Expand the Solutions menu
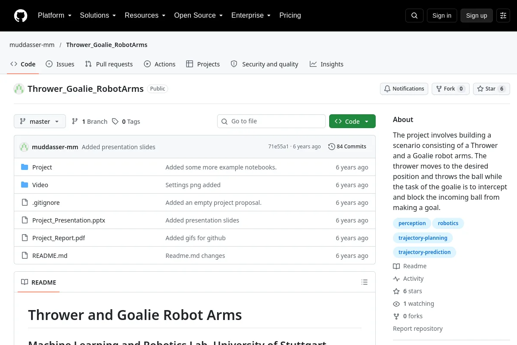The image size is (517, 345). (x=98, y=16)
